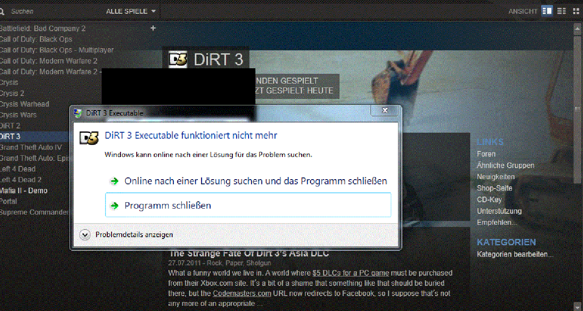Screen dimensions: 583x311
Task: Click Kategorien bearbeiten... under KATEGORIEN
Action: (515, 255)
